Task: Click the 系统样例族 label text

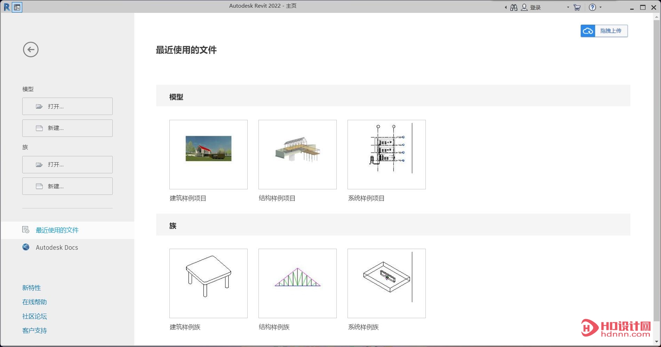Action: tap(363, 327)
